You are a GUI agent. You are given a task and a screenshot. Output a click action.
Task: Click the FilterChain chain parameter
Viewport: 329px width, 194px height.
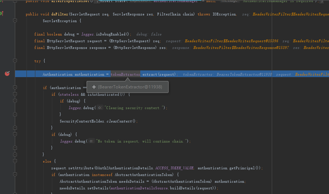pos(175,14)
